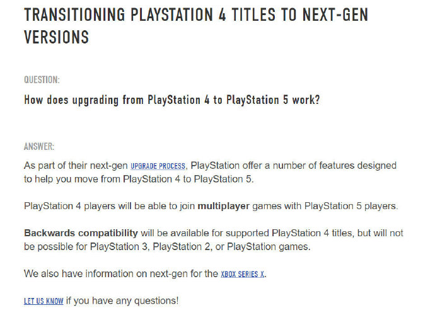Image resolution: width=435 pixels, height=320 pixels.
Task: Click "As part of their next-gen" text
Action: (x=76, y=166)
